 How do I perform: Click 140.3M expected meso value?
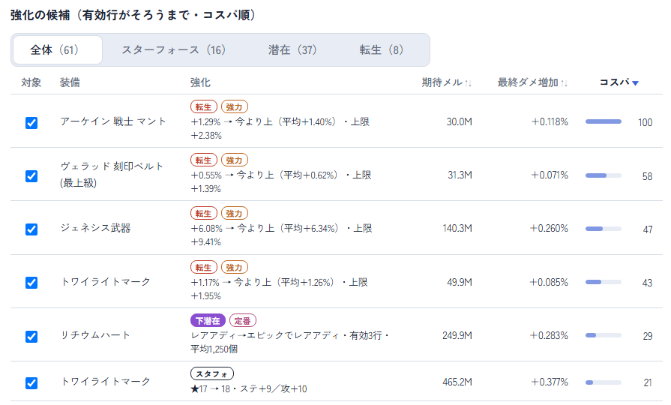[x=457, y=229]
